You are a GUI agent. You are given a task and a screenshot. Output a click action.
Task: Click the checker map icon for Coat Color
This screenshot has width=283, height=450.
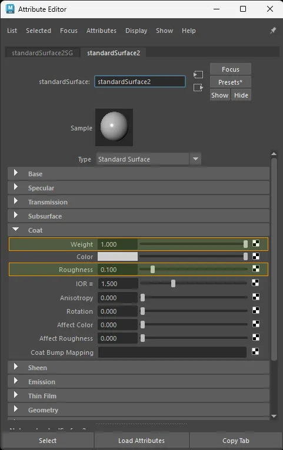click(x=256, y=256)
